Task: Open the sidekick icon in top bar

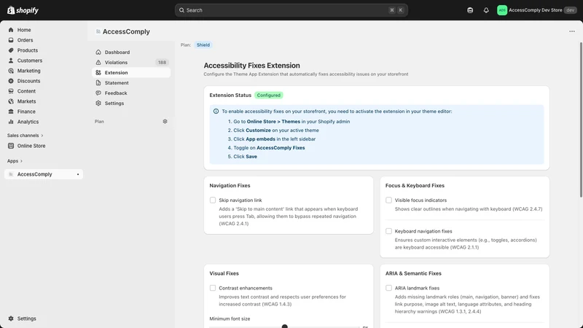Action: click(x=470, y=10)
